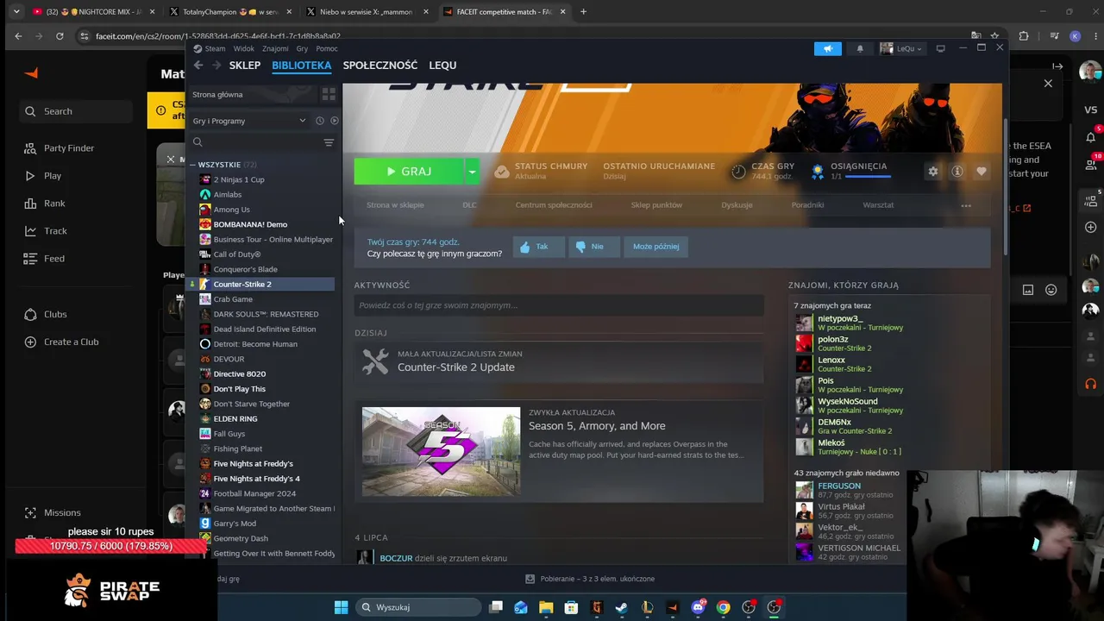
Task: Switch to the SPOŁECZNOŚĆ tab
Action: click(x=380, y=66)
